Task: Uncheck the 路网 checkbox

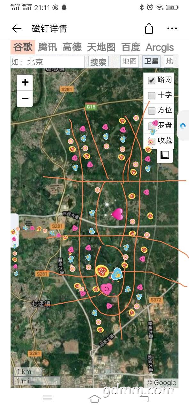Action: [x=152, y=80]
